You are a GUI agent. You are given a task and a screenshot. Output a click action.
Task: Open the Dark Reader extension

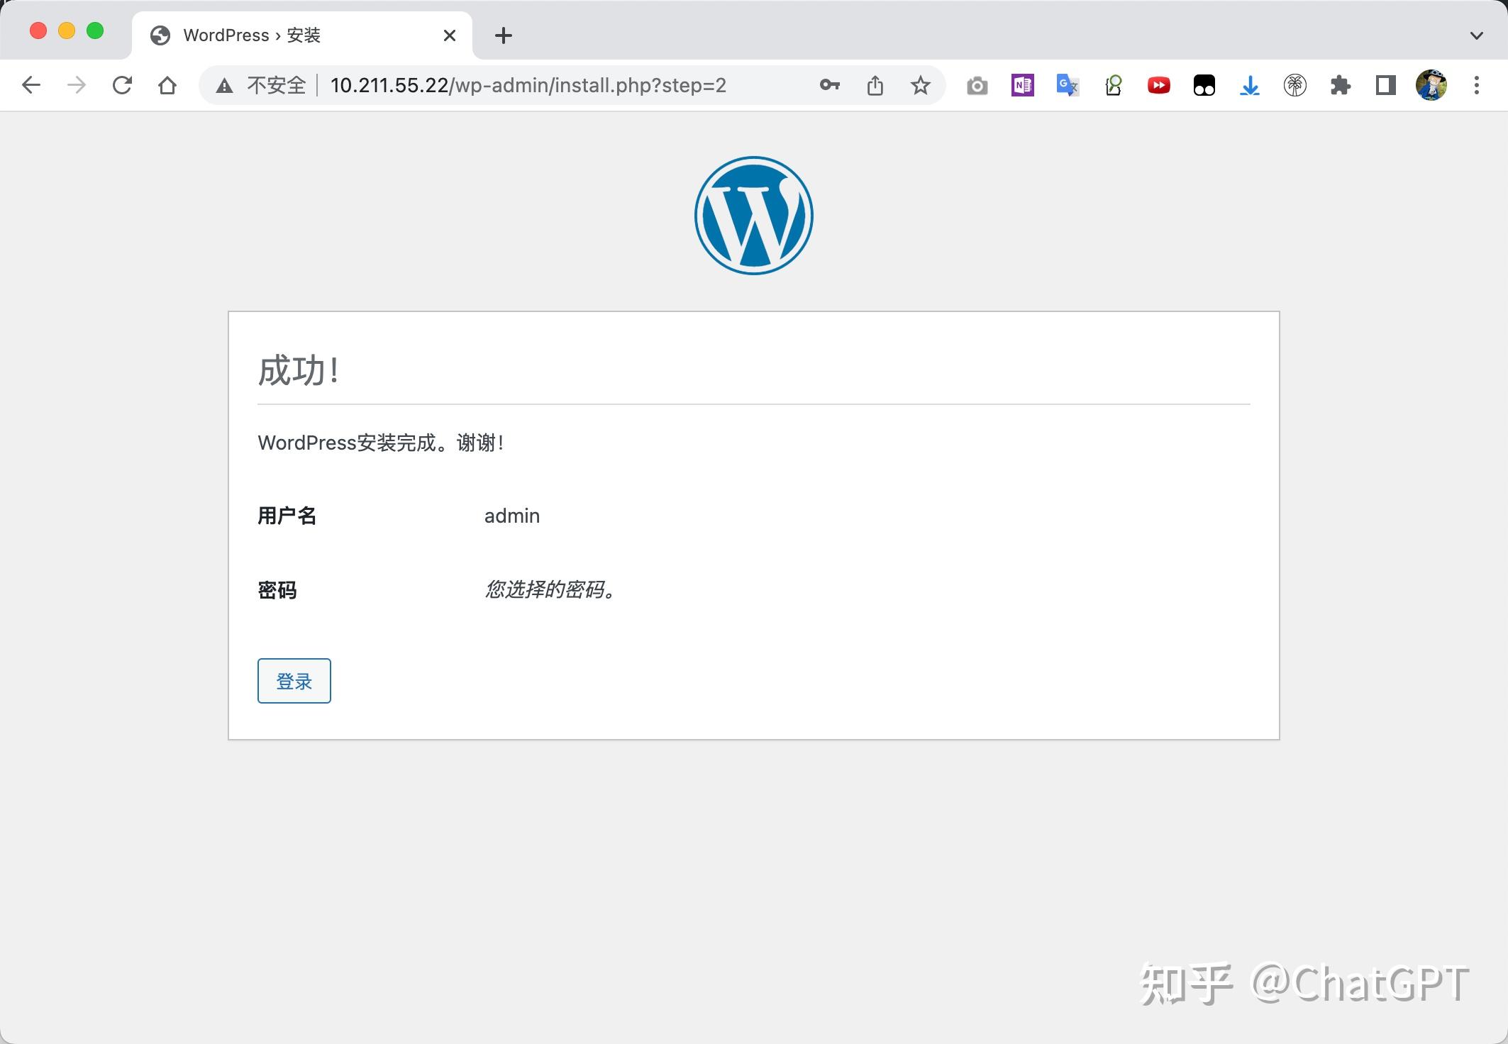(x=1204, y=85)
